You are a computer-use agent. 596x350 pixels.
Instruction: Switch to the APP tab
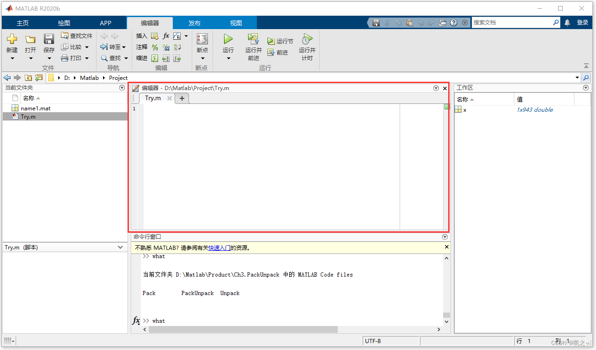[106, 23]
